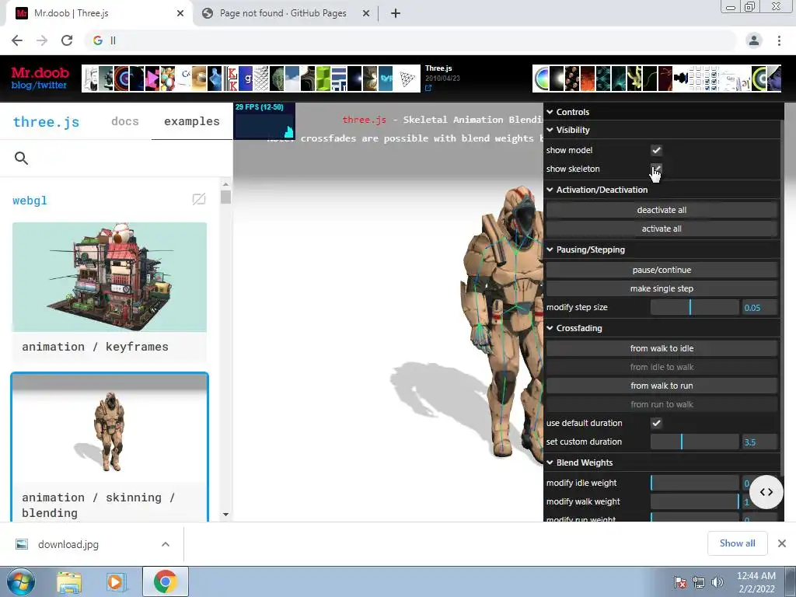Open the download.jpg options chevron
This screenshot has height=597, width=796.
click(x=166, y=544)
